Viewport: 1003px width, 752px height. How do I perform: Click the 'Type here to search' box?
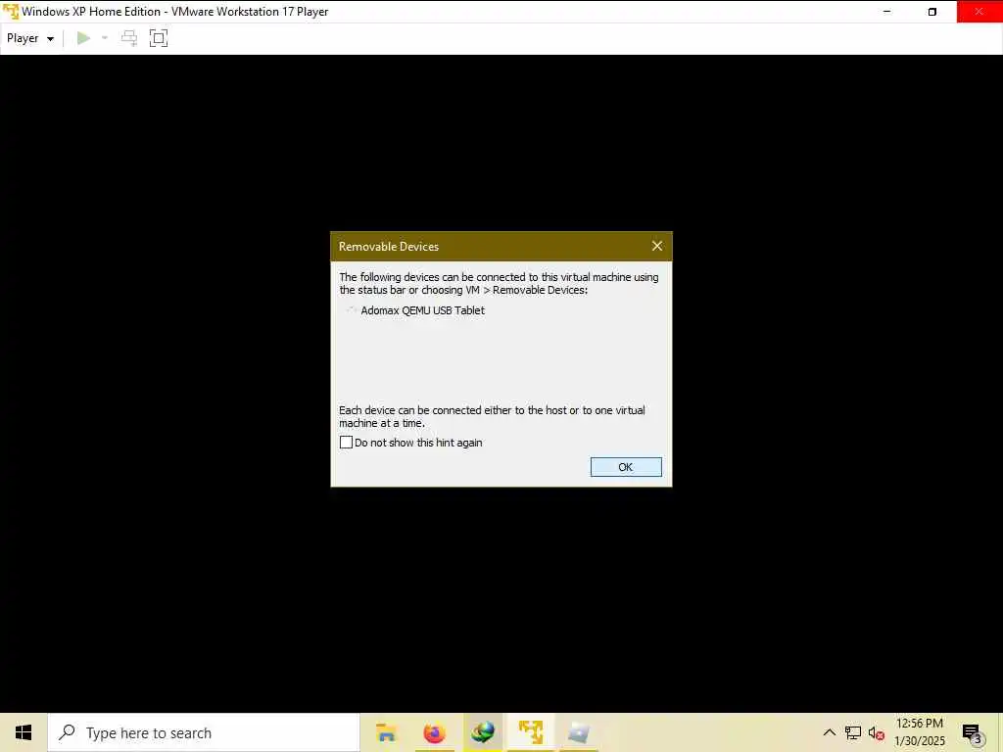pos(204,732)
